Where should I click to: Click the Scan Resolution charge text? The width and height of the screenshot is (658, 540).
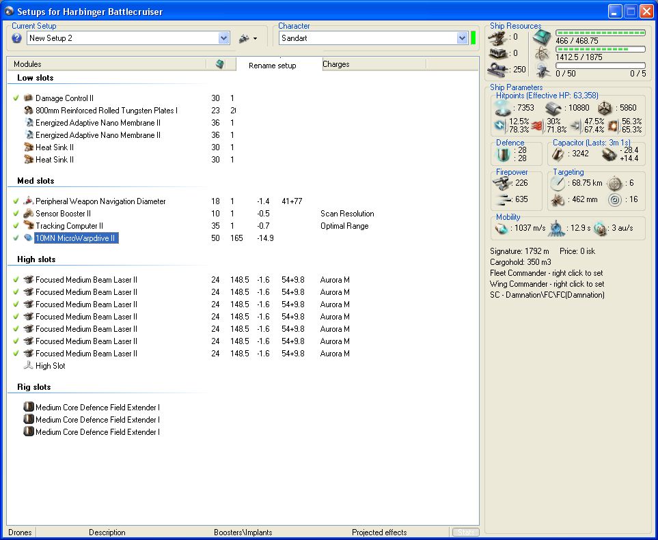347,214
